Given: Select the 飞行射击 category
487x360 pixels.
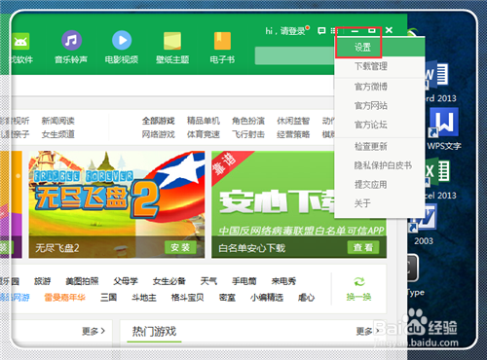Looking at the screenshot, I should point(248,134).
